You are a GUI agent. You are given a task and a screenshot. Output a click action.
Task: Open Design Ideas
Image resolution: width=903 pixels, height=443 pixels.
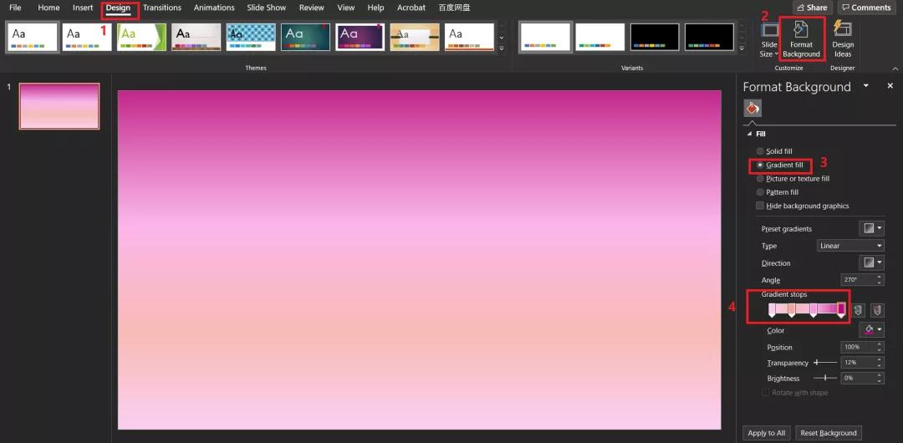pyautogui.click(x=843, y=39)
